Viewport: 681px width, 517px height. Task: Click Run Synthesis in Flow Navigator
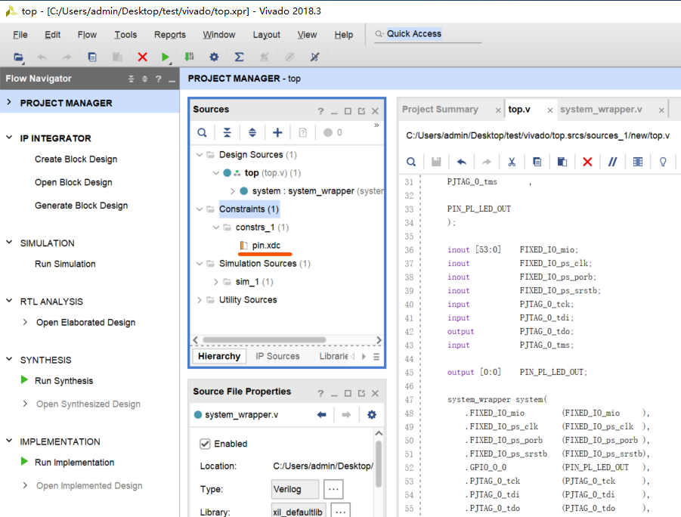click(63, 381)
